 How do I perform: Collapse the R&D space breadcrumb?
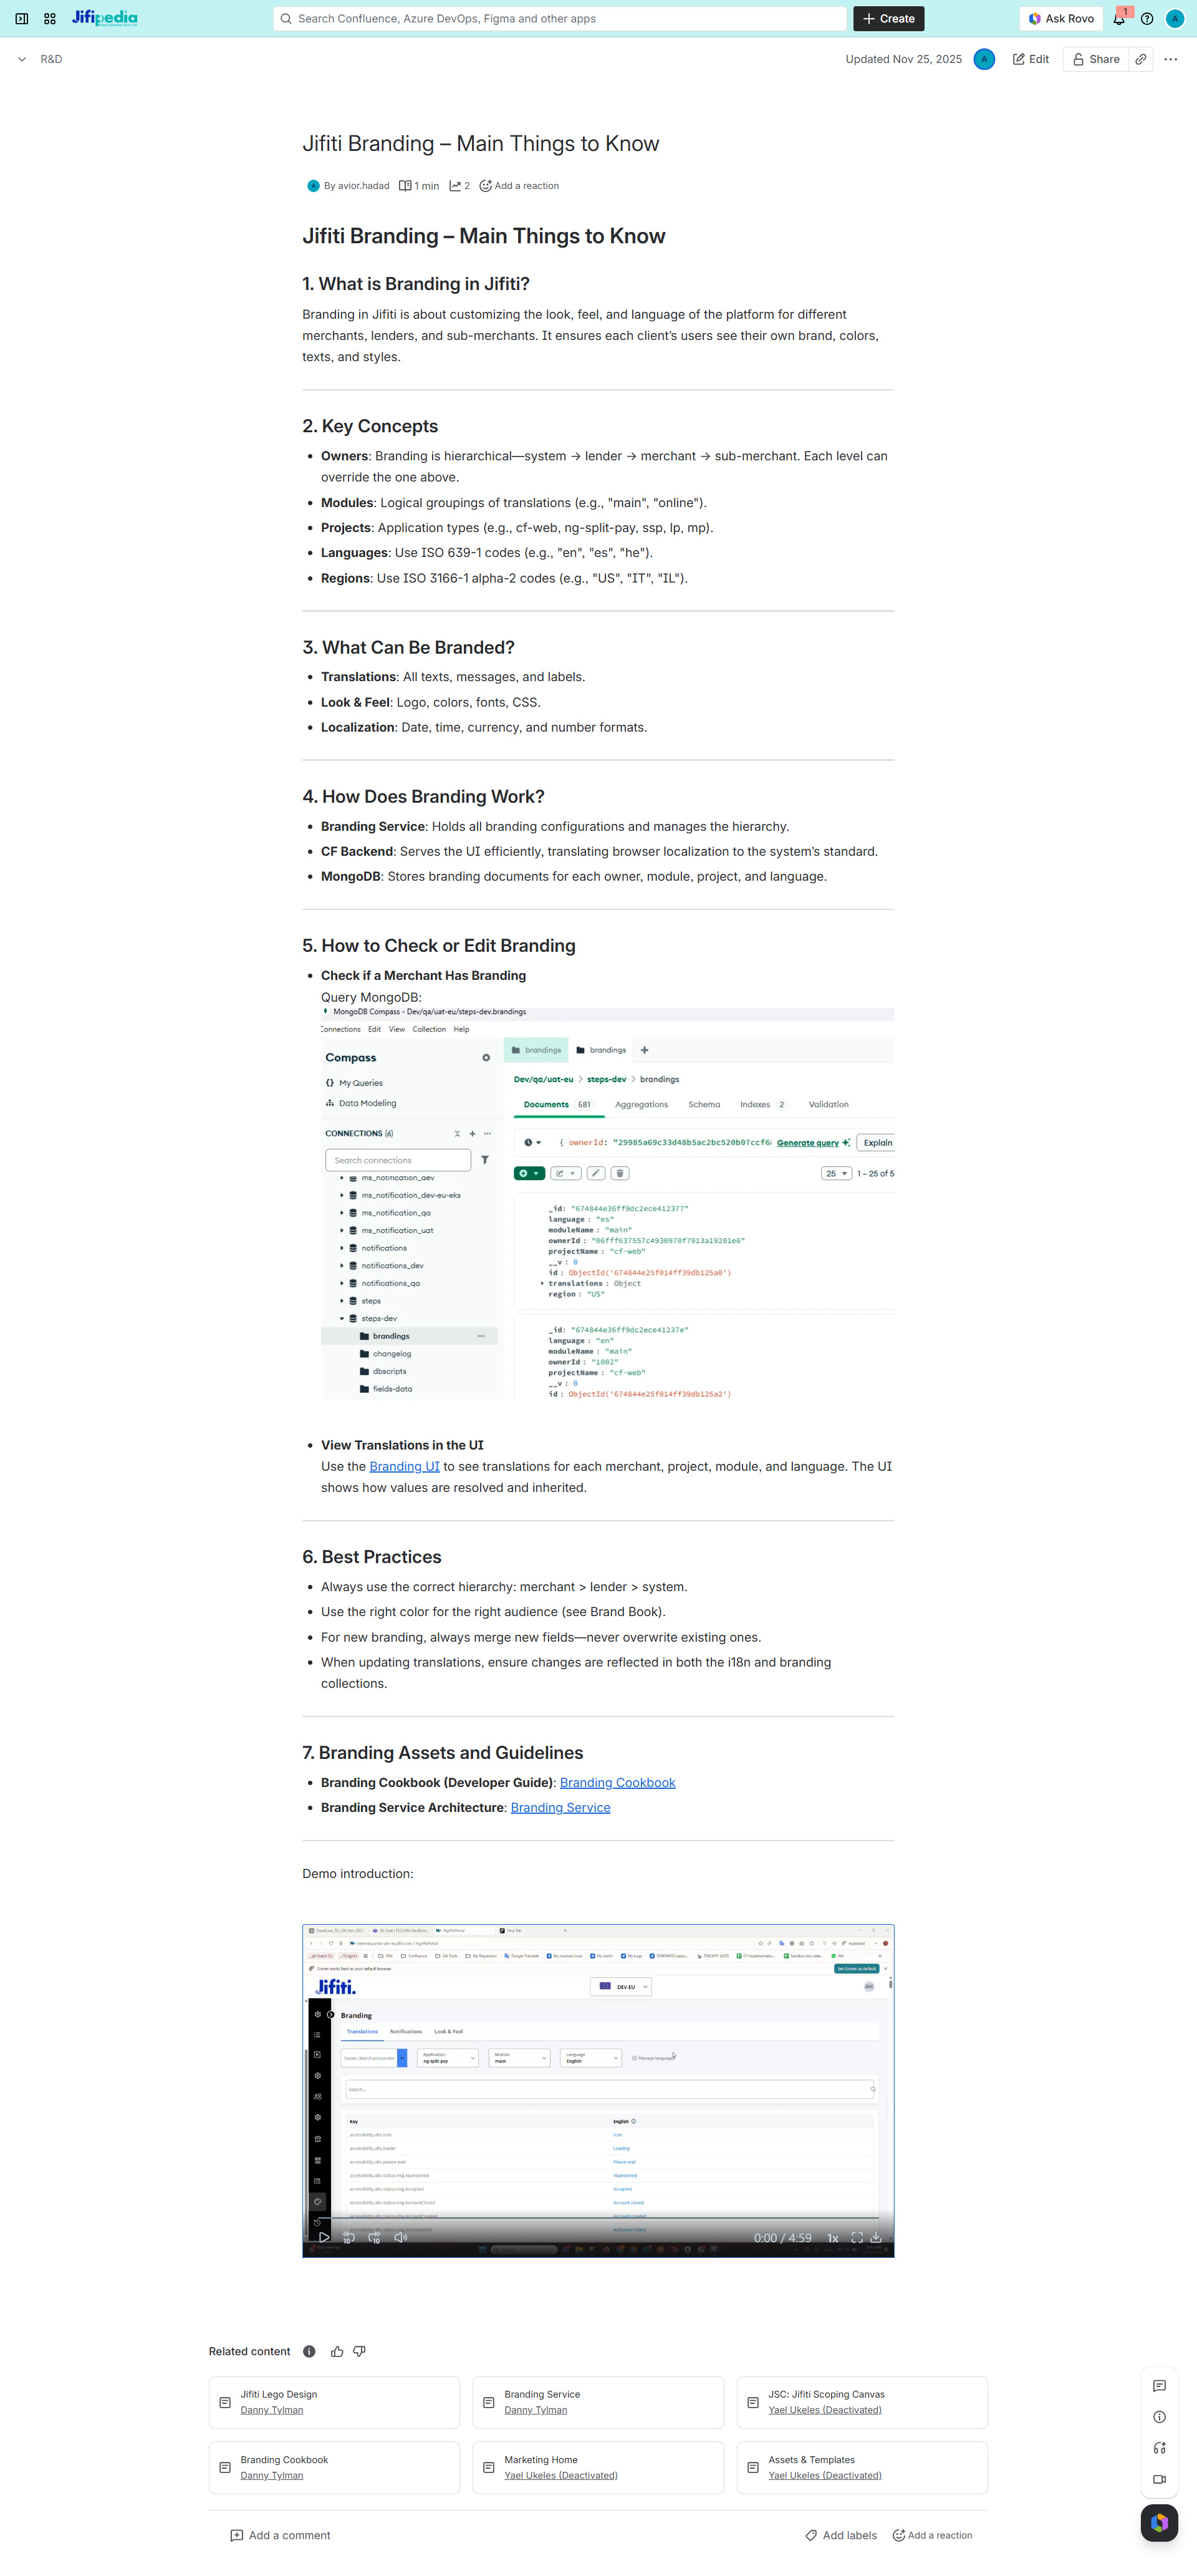pos(21,59)
